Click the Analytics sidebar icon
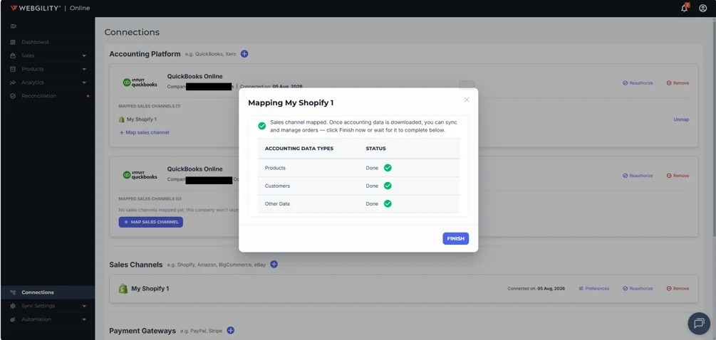This screenshot has width=716, height=340. point(13,83)
